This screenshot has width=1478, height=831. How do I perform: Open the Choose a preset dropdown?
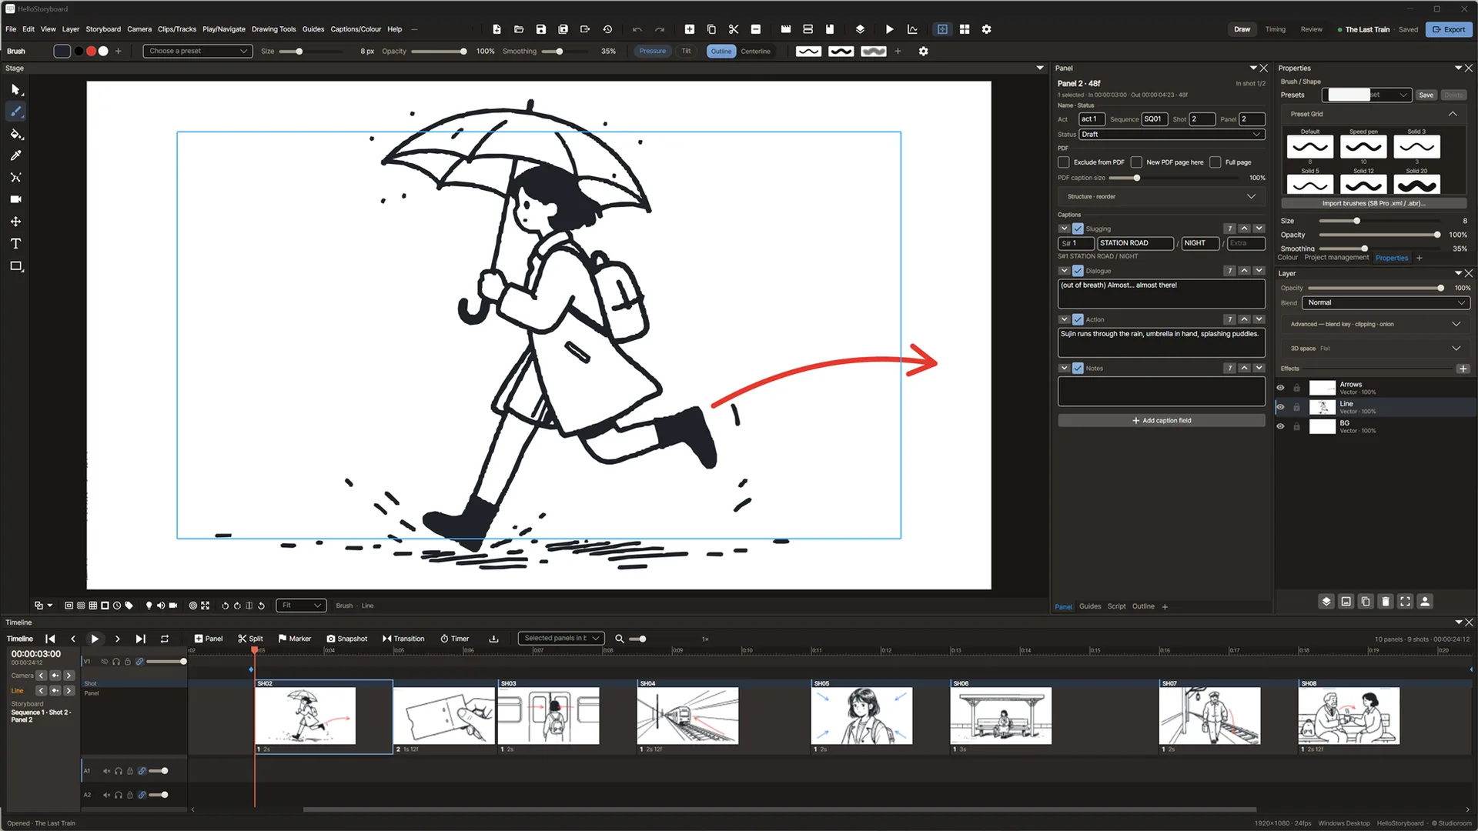(x=198, y=52)
